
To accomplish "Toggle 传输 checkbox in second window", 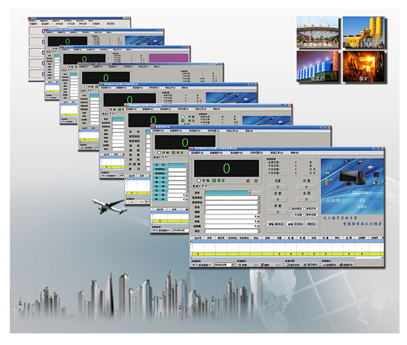I will [x=160, y=152].
